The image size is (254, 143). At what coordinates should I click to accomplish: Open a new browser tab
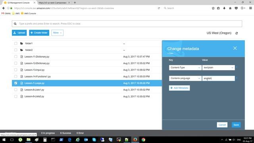[x=75, y=3]
